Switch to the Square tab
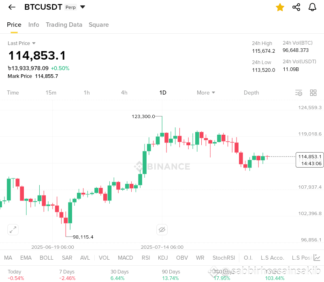 pyautogui.click(x=98, y=25)
